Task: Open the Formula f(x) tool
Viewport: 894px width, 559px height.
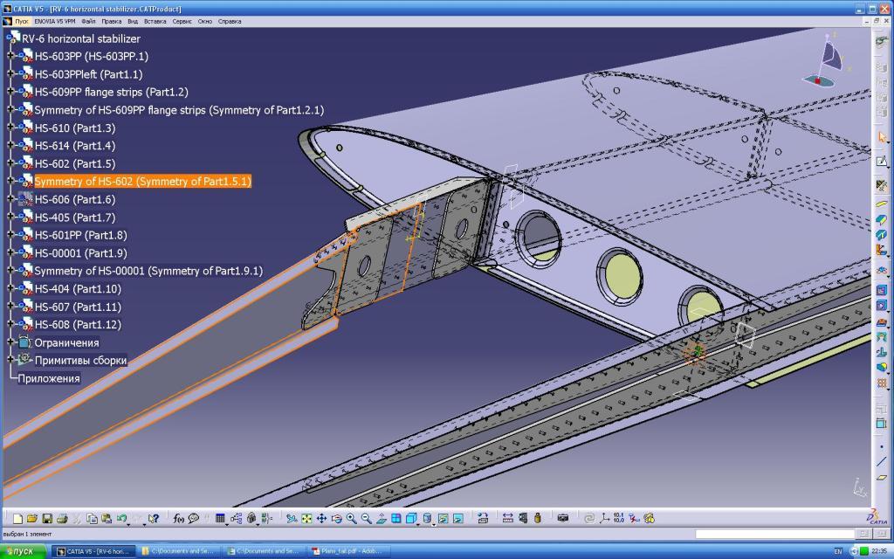Action: pos(178,519)
